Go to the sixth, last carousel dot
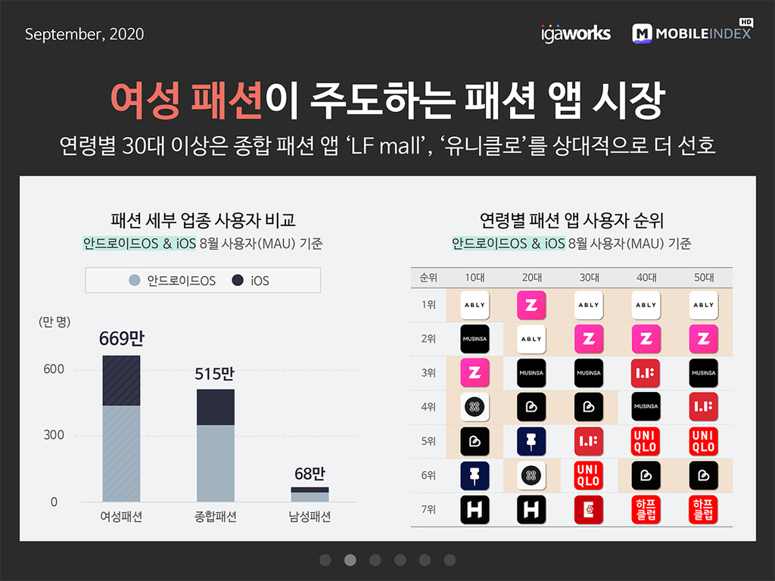775x581 pixels. pos(450,560)
